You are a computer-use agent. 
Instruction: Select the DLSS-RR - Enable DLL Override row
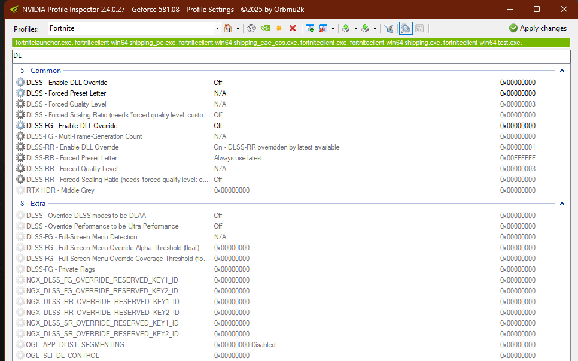291,147
